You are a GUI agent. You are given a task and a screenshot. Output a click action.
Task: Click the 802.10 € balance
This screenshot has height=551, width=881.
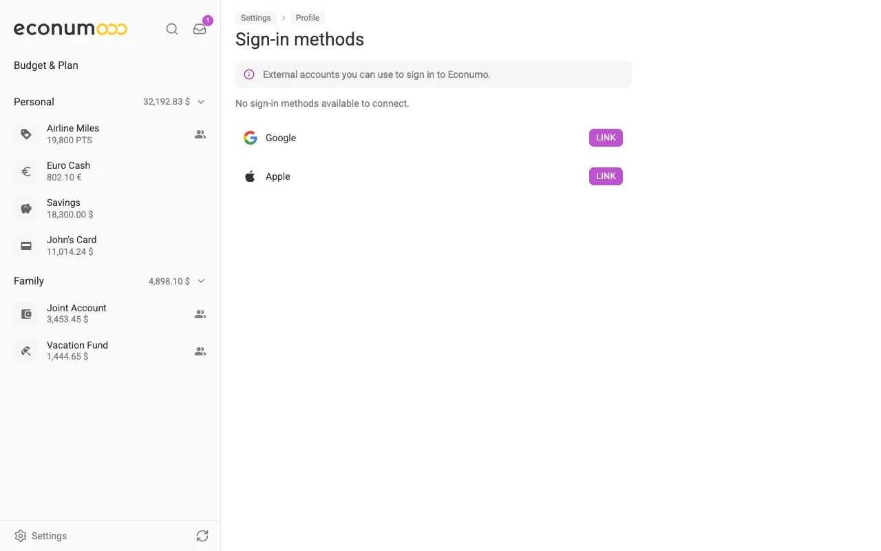[64, 178]
